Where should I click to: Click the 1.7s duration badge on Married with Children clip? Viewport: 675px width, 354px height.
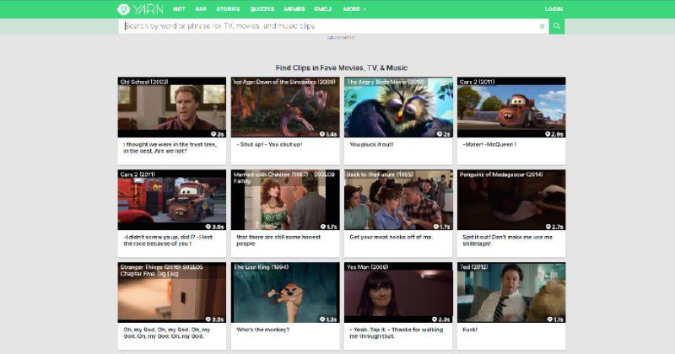pyautogui.click(x=328, y=227)
